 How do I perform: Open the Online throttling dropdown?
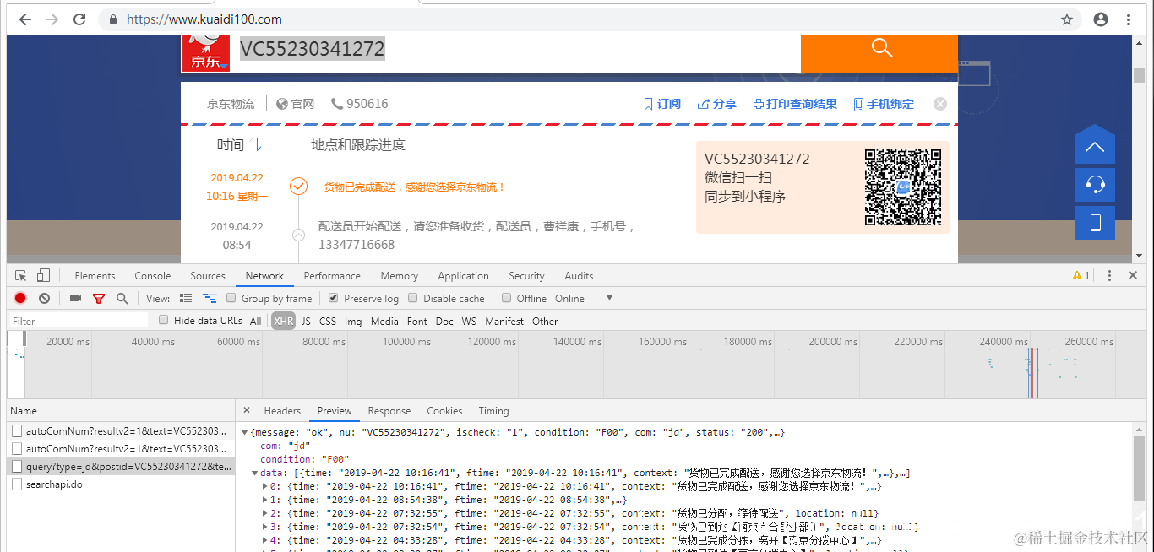click(x=584, y=298)
